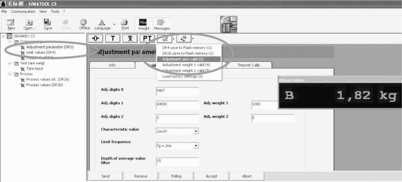Screen dimensions: 402x182
Task: Open the Tools menu
Action: point(55,11)
